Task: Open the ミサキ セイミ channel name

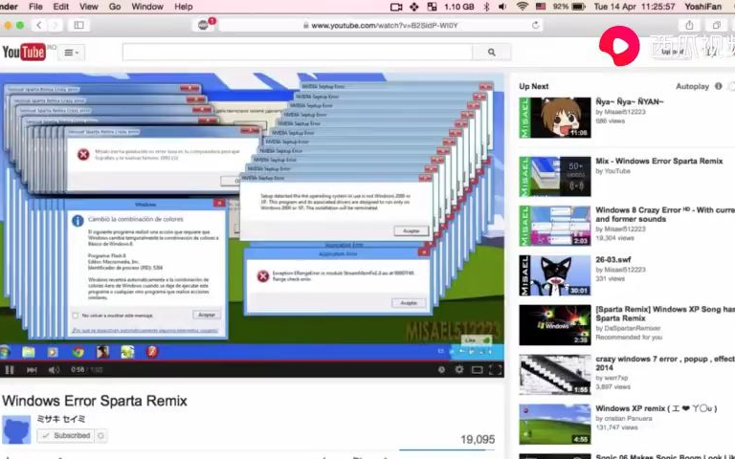Action: coord(61,419)
